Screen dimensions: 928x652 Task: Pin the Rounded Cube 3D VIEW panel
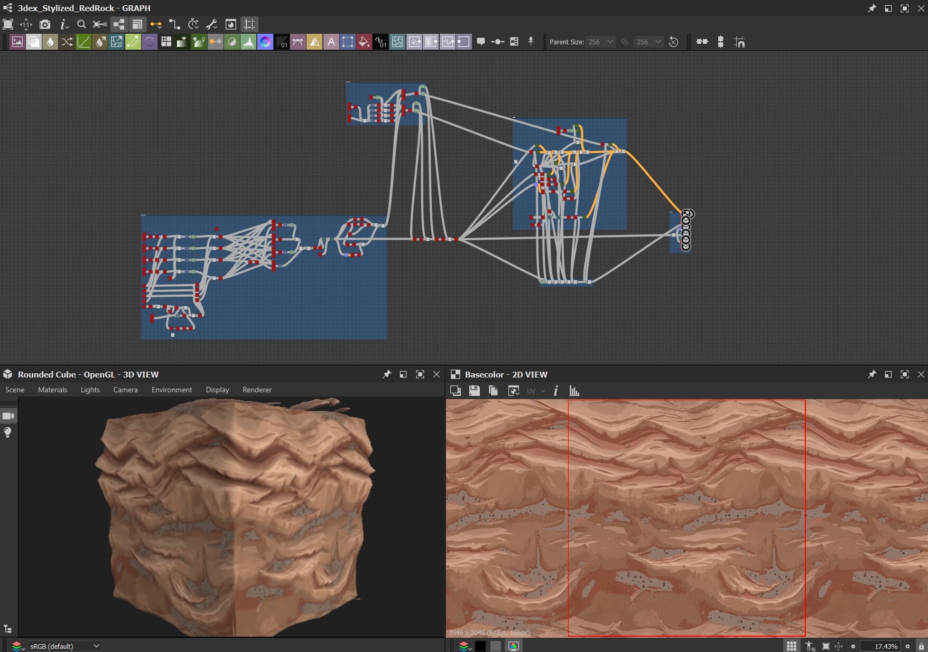coord(386,374)
